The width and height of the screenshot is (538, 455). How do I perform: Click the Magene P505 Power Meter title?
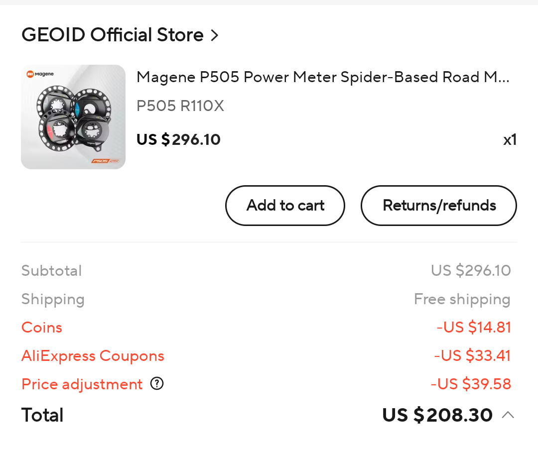323,77
